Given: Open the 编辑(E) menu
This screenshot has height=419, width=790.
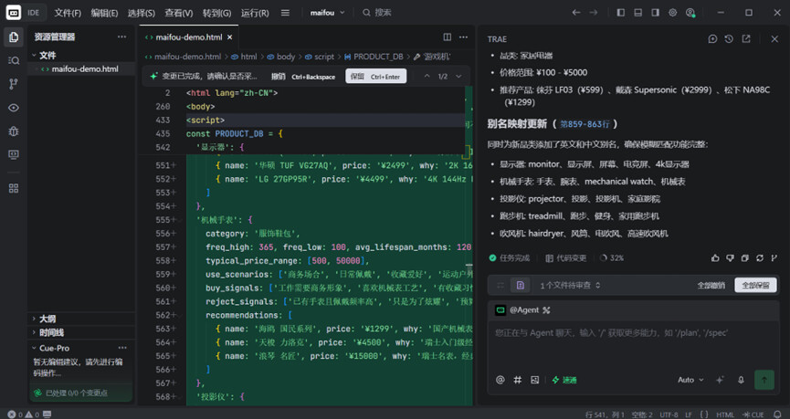Looking at the screenshot, I should [x=104, y=13].
